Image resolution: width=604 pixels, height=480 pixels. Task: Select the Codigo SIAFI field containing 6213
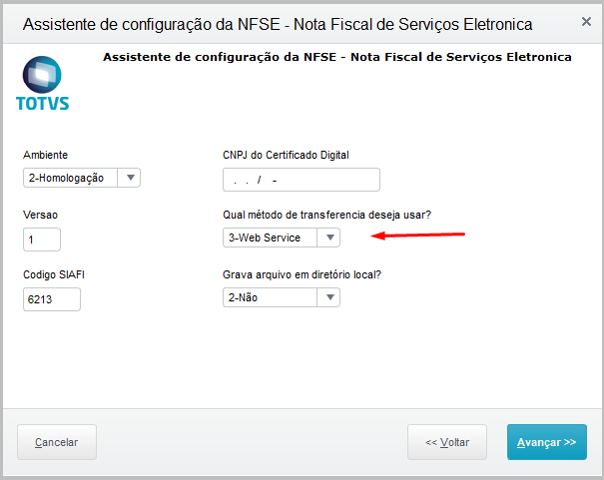(x=51, y=299)
